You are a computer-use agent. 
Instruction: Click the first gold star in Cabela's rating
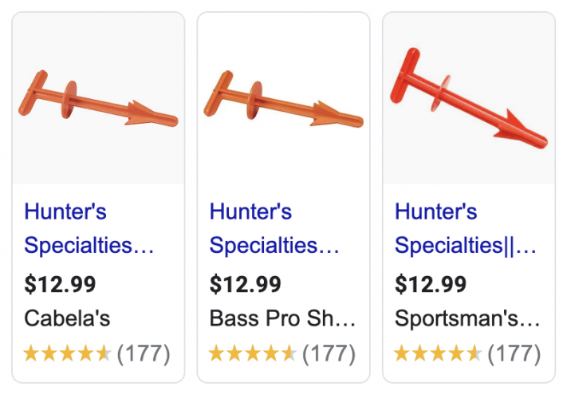tap(31, 353)
